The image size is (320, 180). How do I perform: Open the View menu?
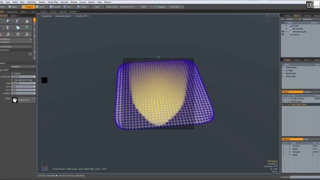[x=8, y=2]
